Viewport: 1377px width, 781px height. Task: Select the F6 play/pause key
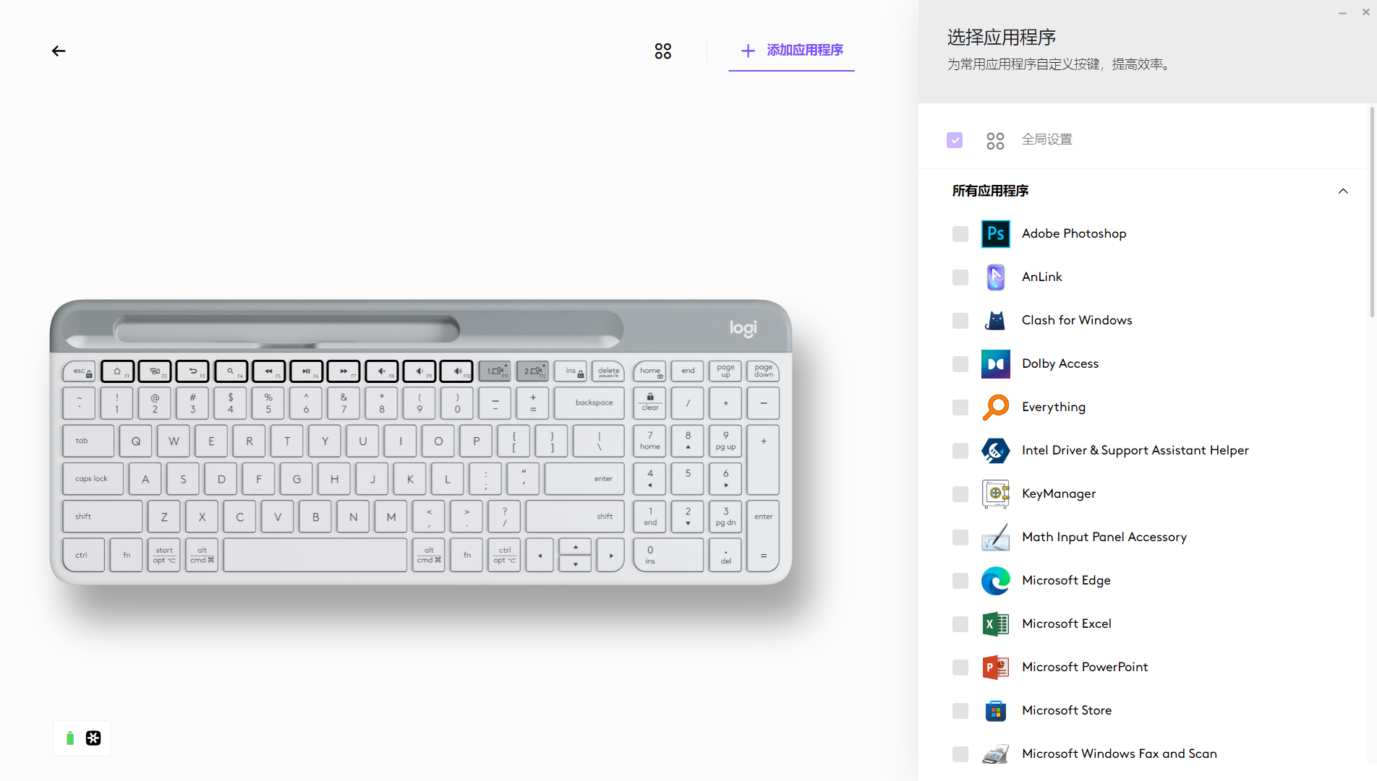tap(306, 371)
